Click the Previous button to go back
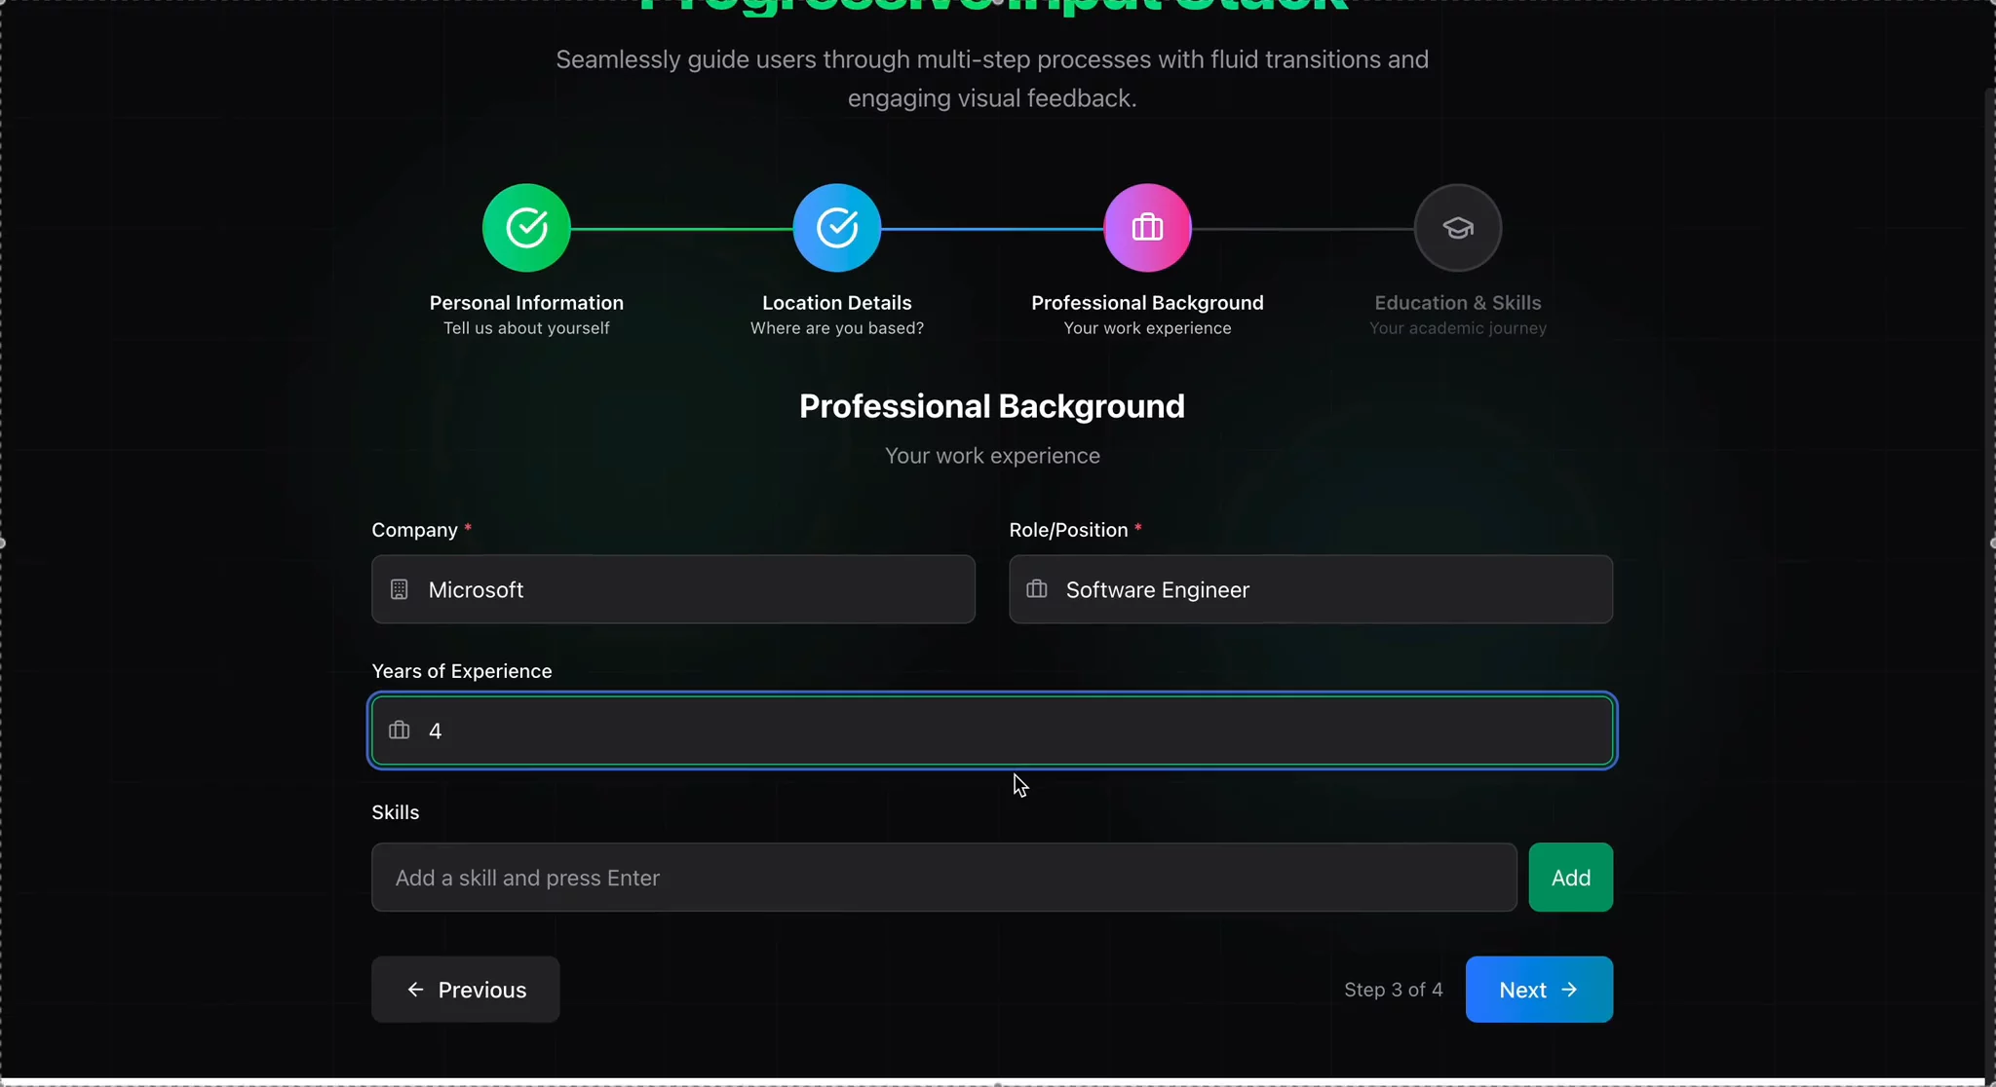The width and height of the screenshot is (1996, 1087). pos(466,990)
